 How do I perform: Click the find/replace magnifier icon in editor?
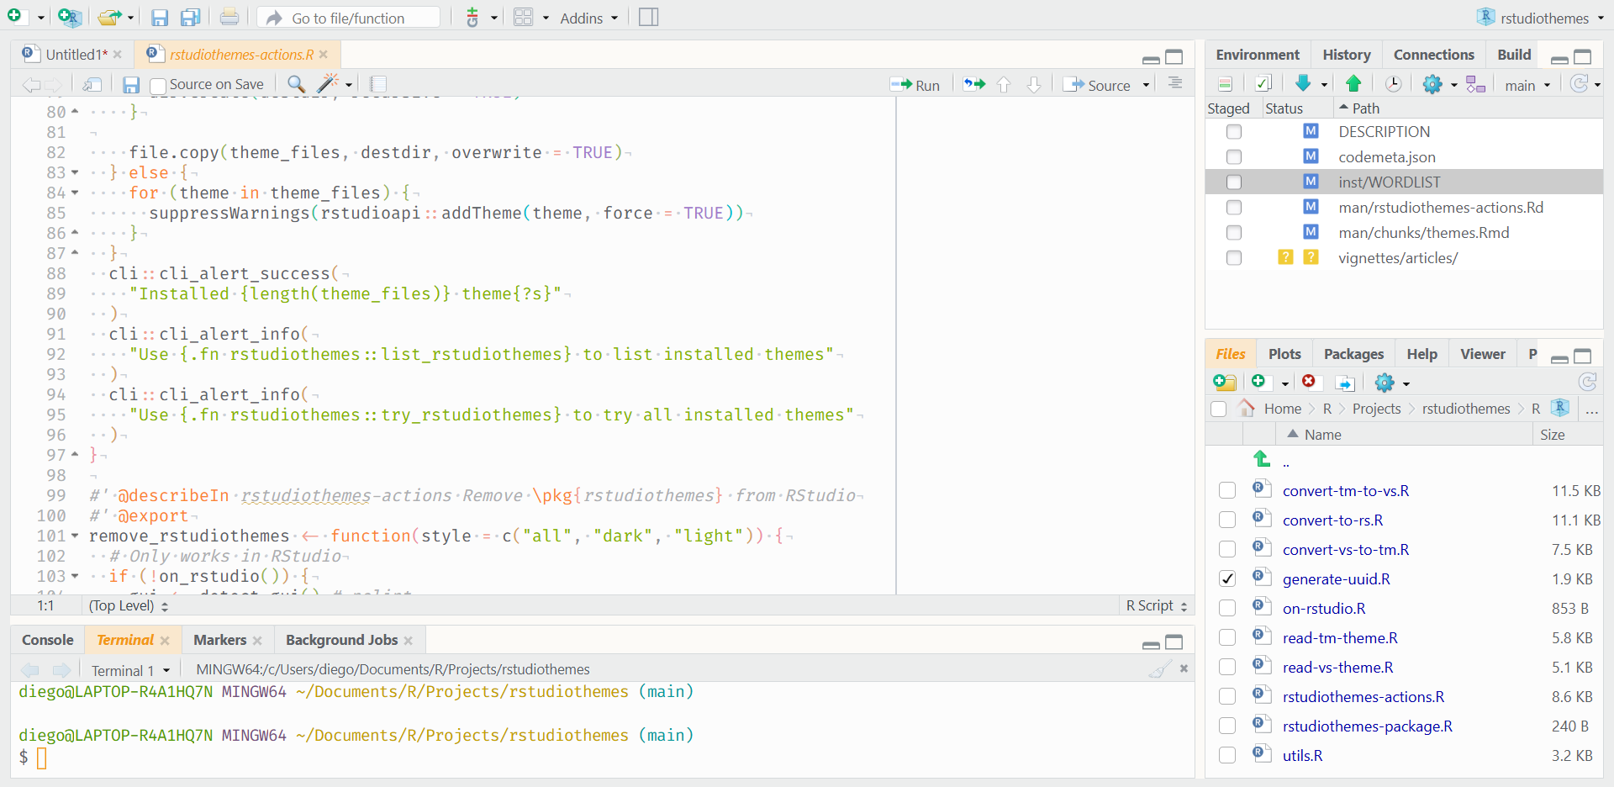pos(296,83)
